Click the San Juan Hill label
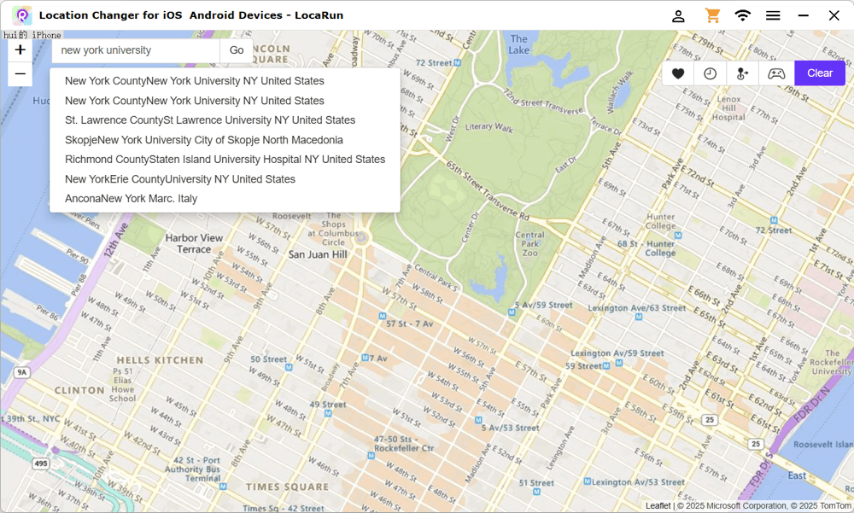The width and height of the screenshot is (854, 513). pyautogui.click(x=318, y=254)
